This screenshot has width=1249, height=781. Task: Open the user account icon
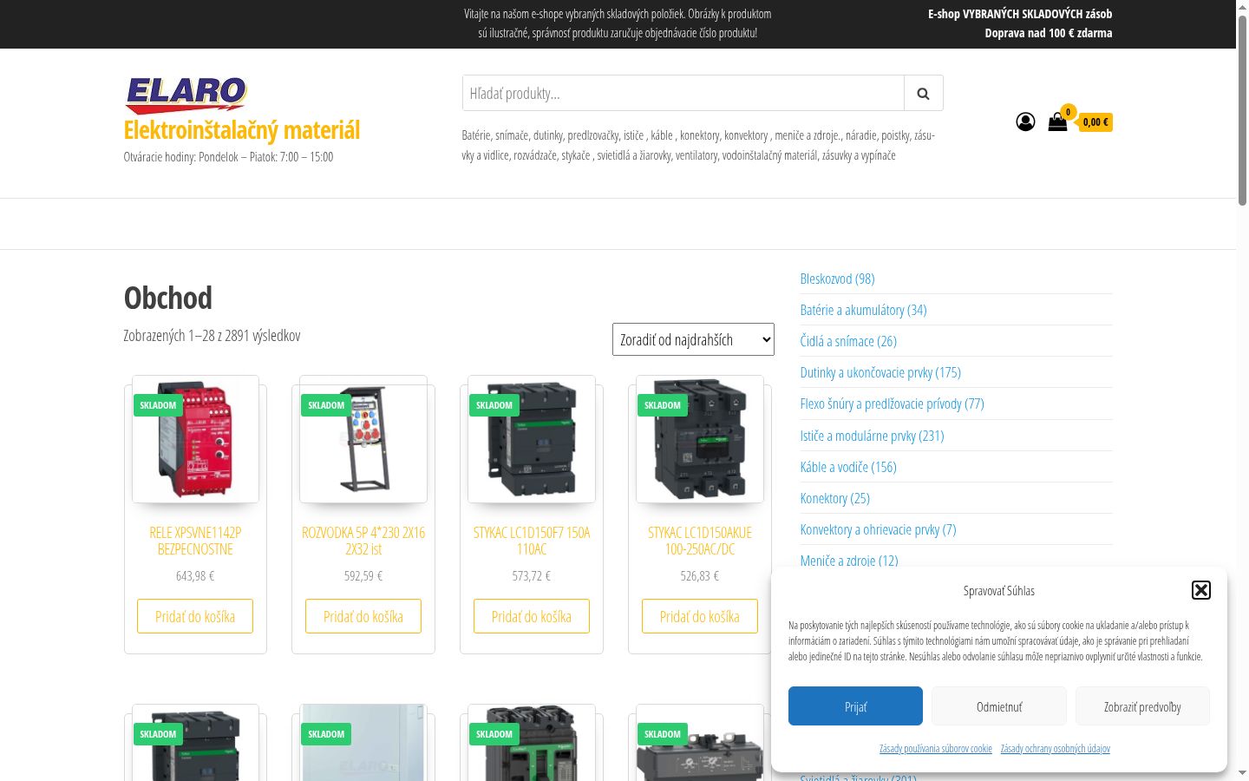click(1025, 121)
